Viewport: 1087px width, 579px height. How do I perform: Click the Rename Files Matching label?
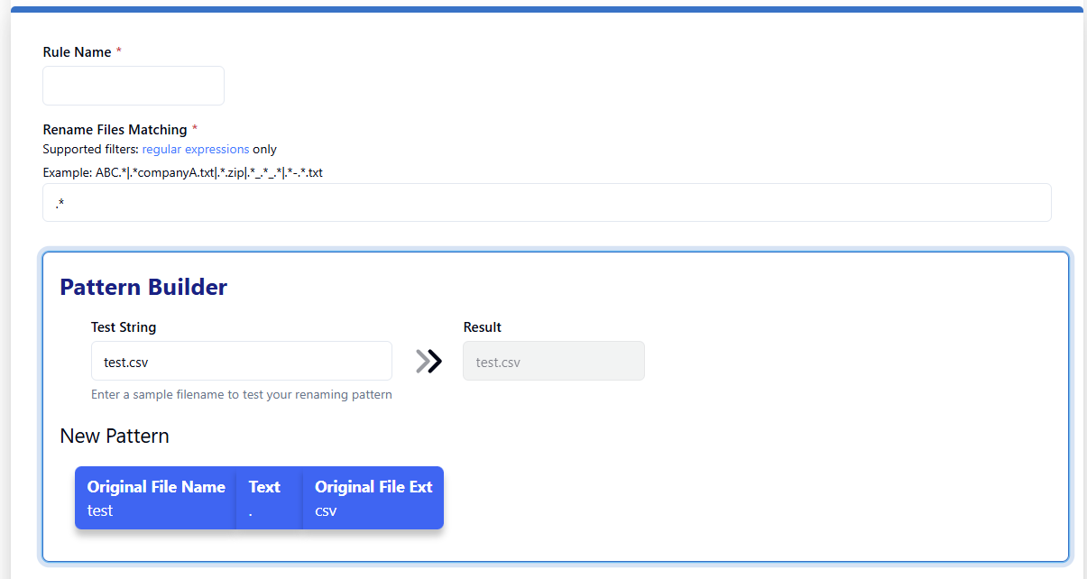tap(115, 130)
